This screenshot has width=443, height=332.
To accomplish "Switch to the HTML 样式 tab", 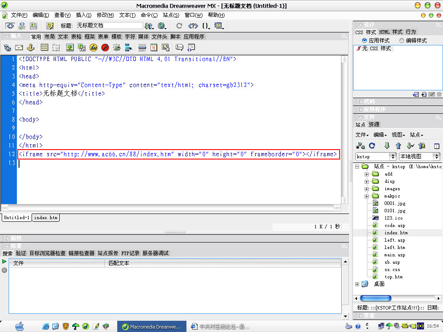I will coord(391,32).
